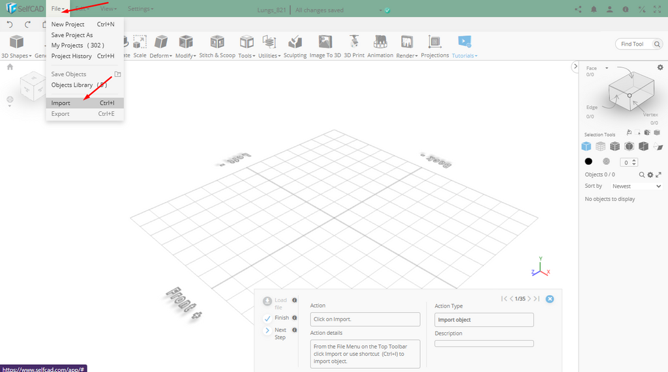Open the Animation tool

tap(380, 47)
